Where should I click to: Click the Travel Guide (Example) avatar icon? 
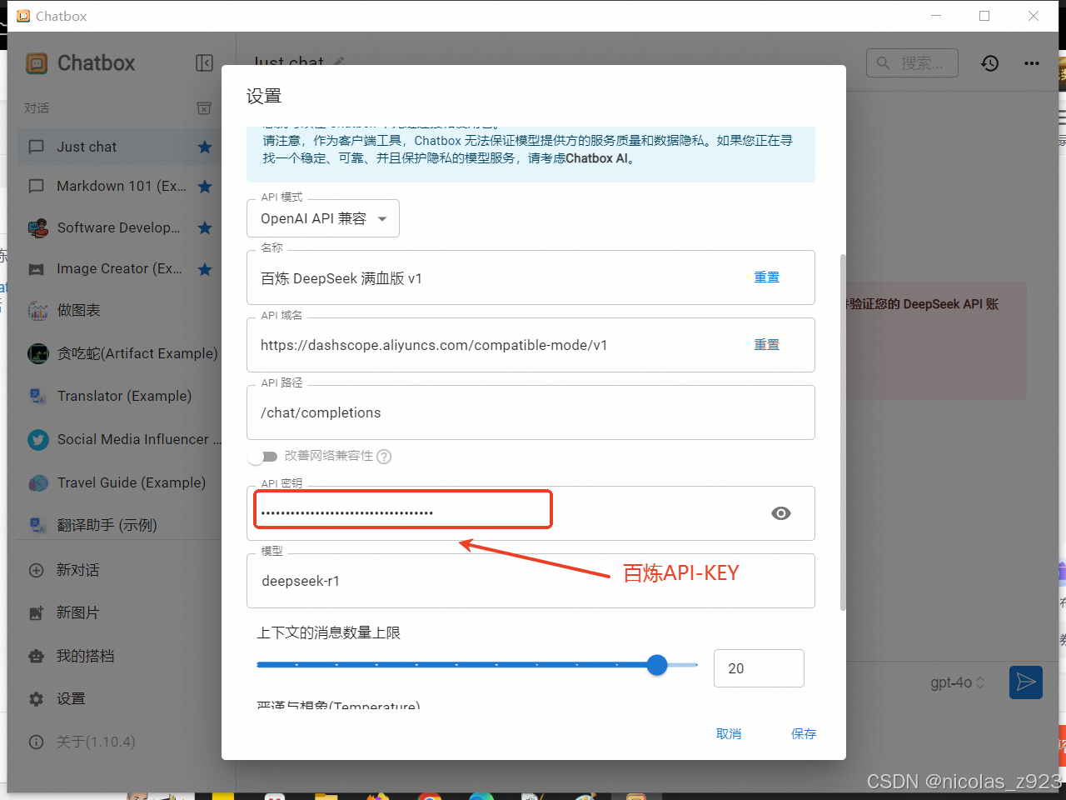click(38, 482)
